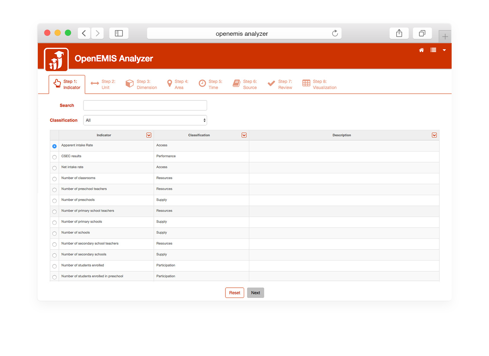Select the Apparent intake Rate radio button
The height and width of the screenshot is (356, 489).
coord(54,146)
